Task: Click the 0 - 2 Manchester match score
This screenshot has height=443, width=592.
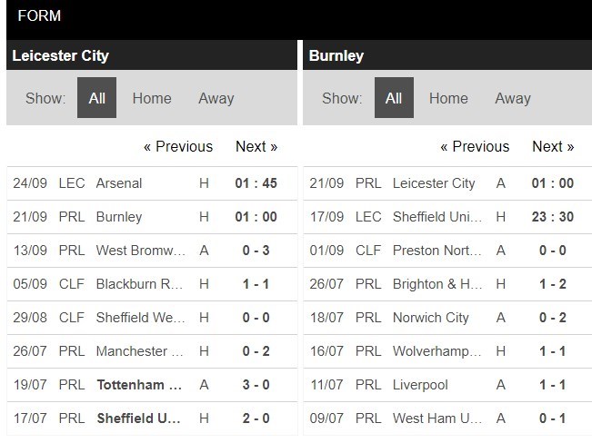Action: pos(256,351)
